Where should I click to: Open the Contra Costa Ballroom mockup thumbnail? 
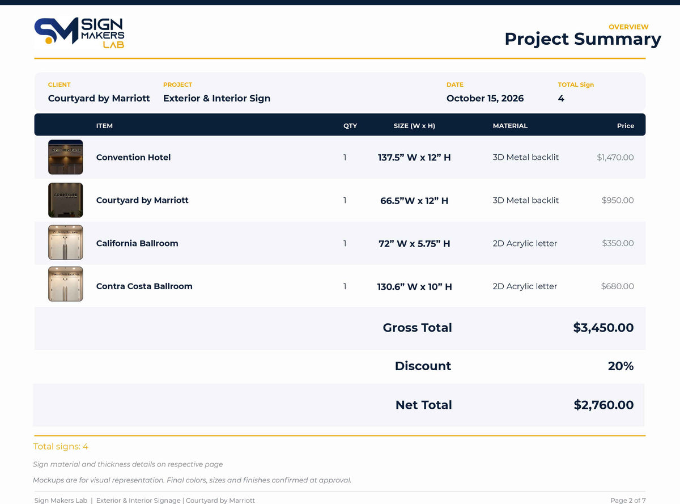point(66,284)
